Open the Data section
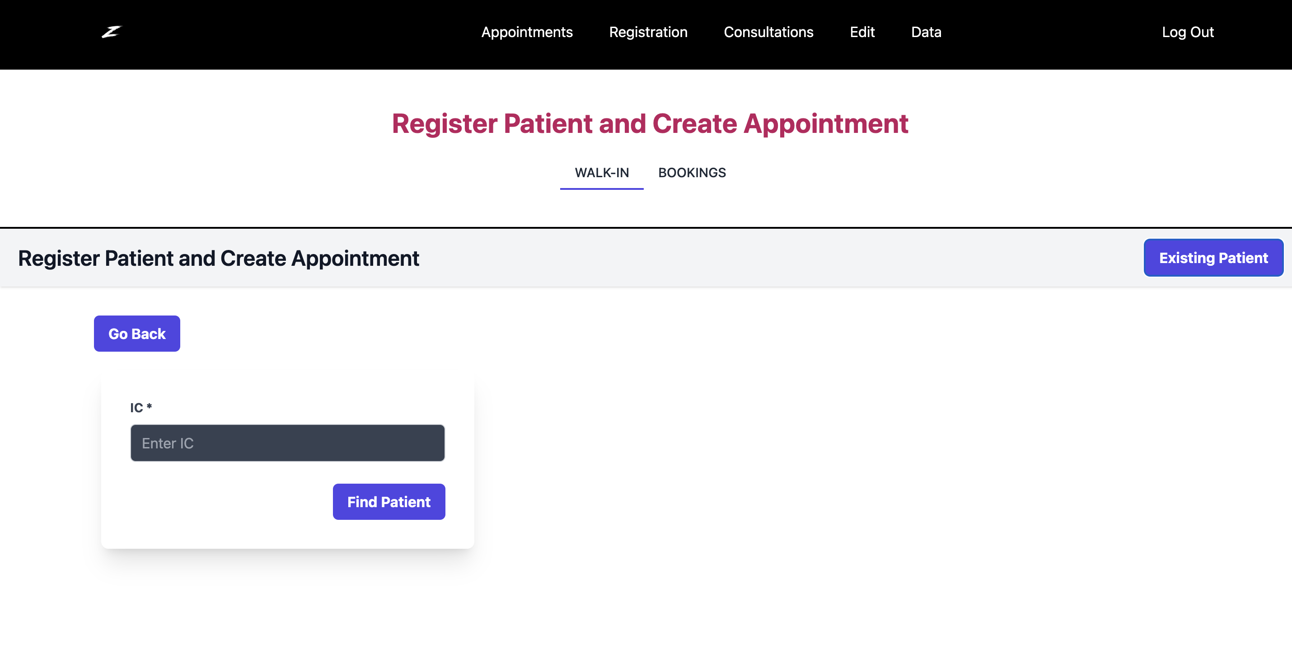This screenshot has height=650, width=1292. 926,32
